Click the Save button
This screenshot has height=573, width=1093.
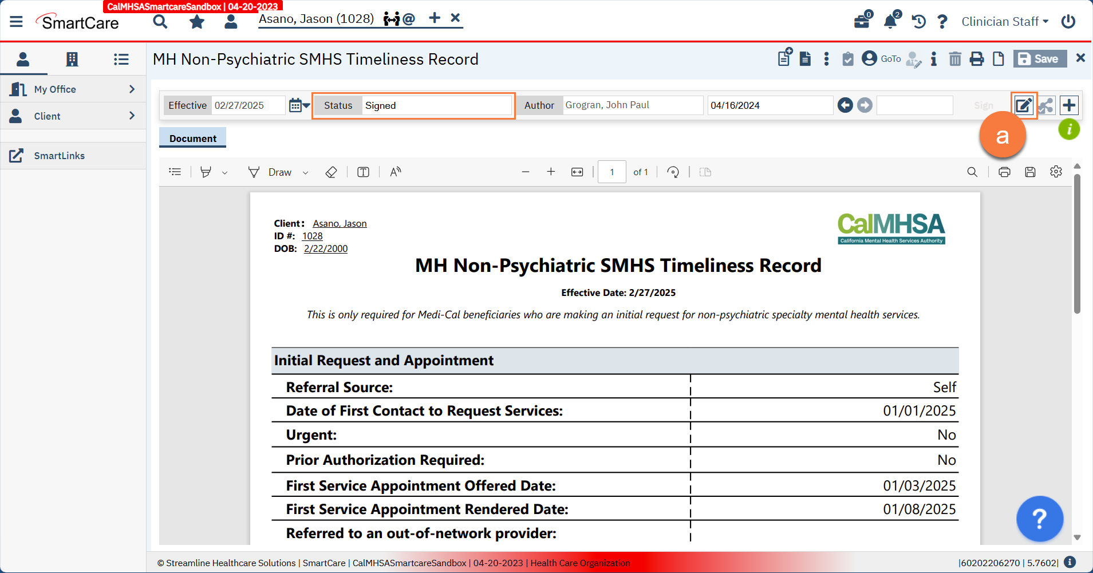1039,59
